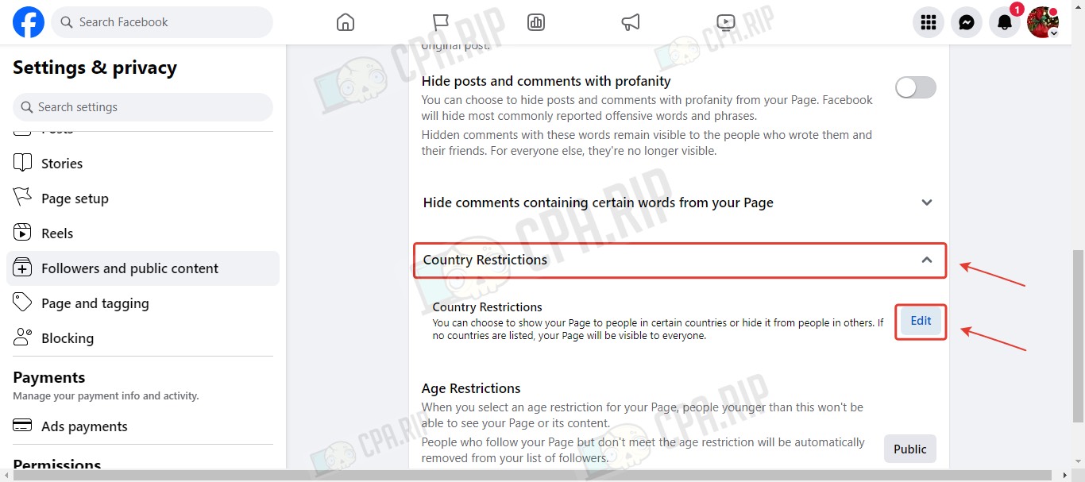Open Page and tagging settings
1085x482 pixels.
coord(143,303)
